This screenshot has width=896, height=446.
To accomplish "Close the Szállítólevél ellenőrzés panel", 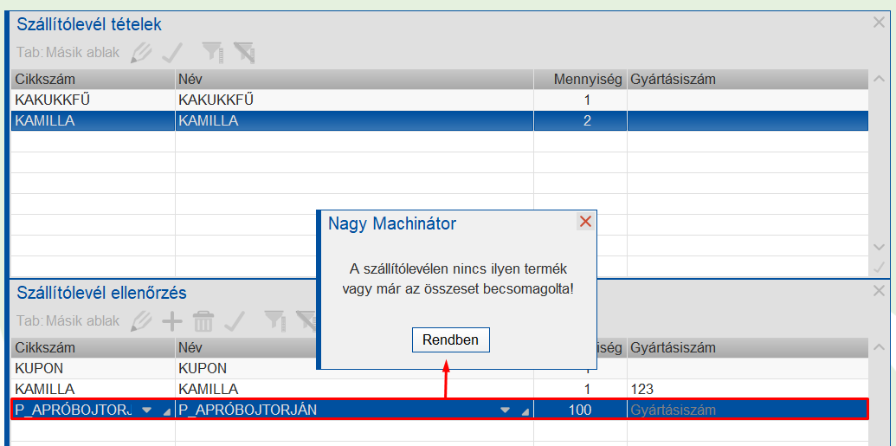I will (879, 291).
